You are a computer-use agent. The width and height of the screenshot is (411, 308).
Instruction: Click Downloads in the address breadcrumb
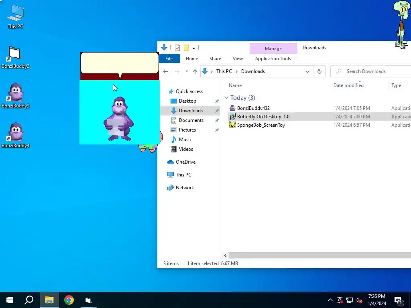click(x=253, y=71)
